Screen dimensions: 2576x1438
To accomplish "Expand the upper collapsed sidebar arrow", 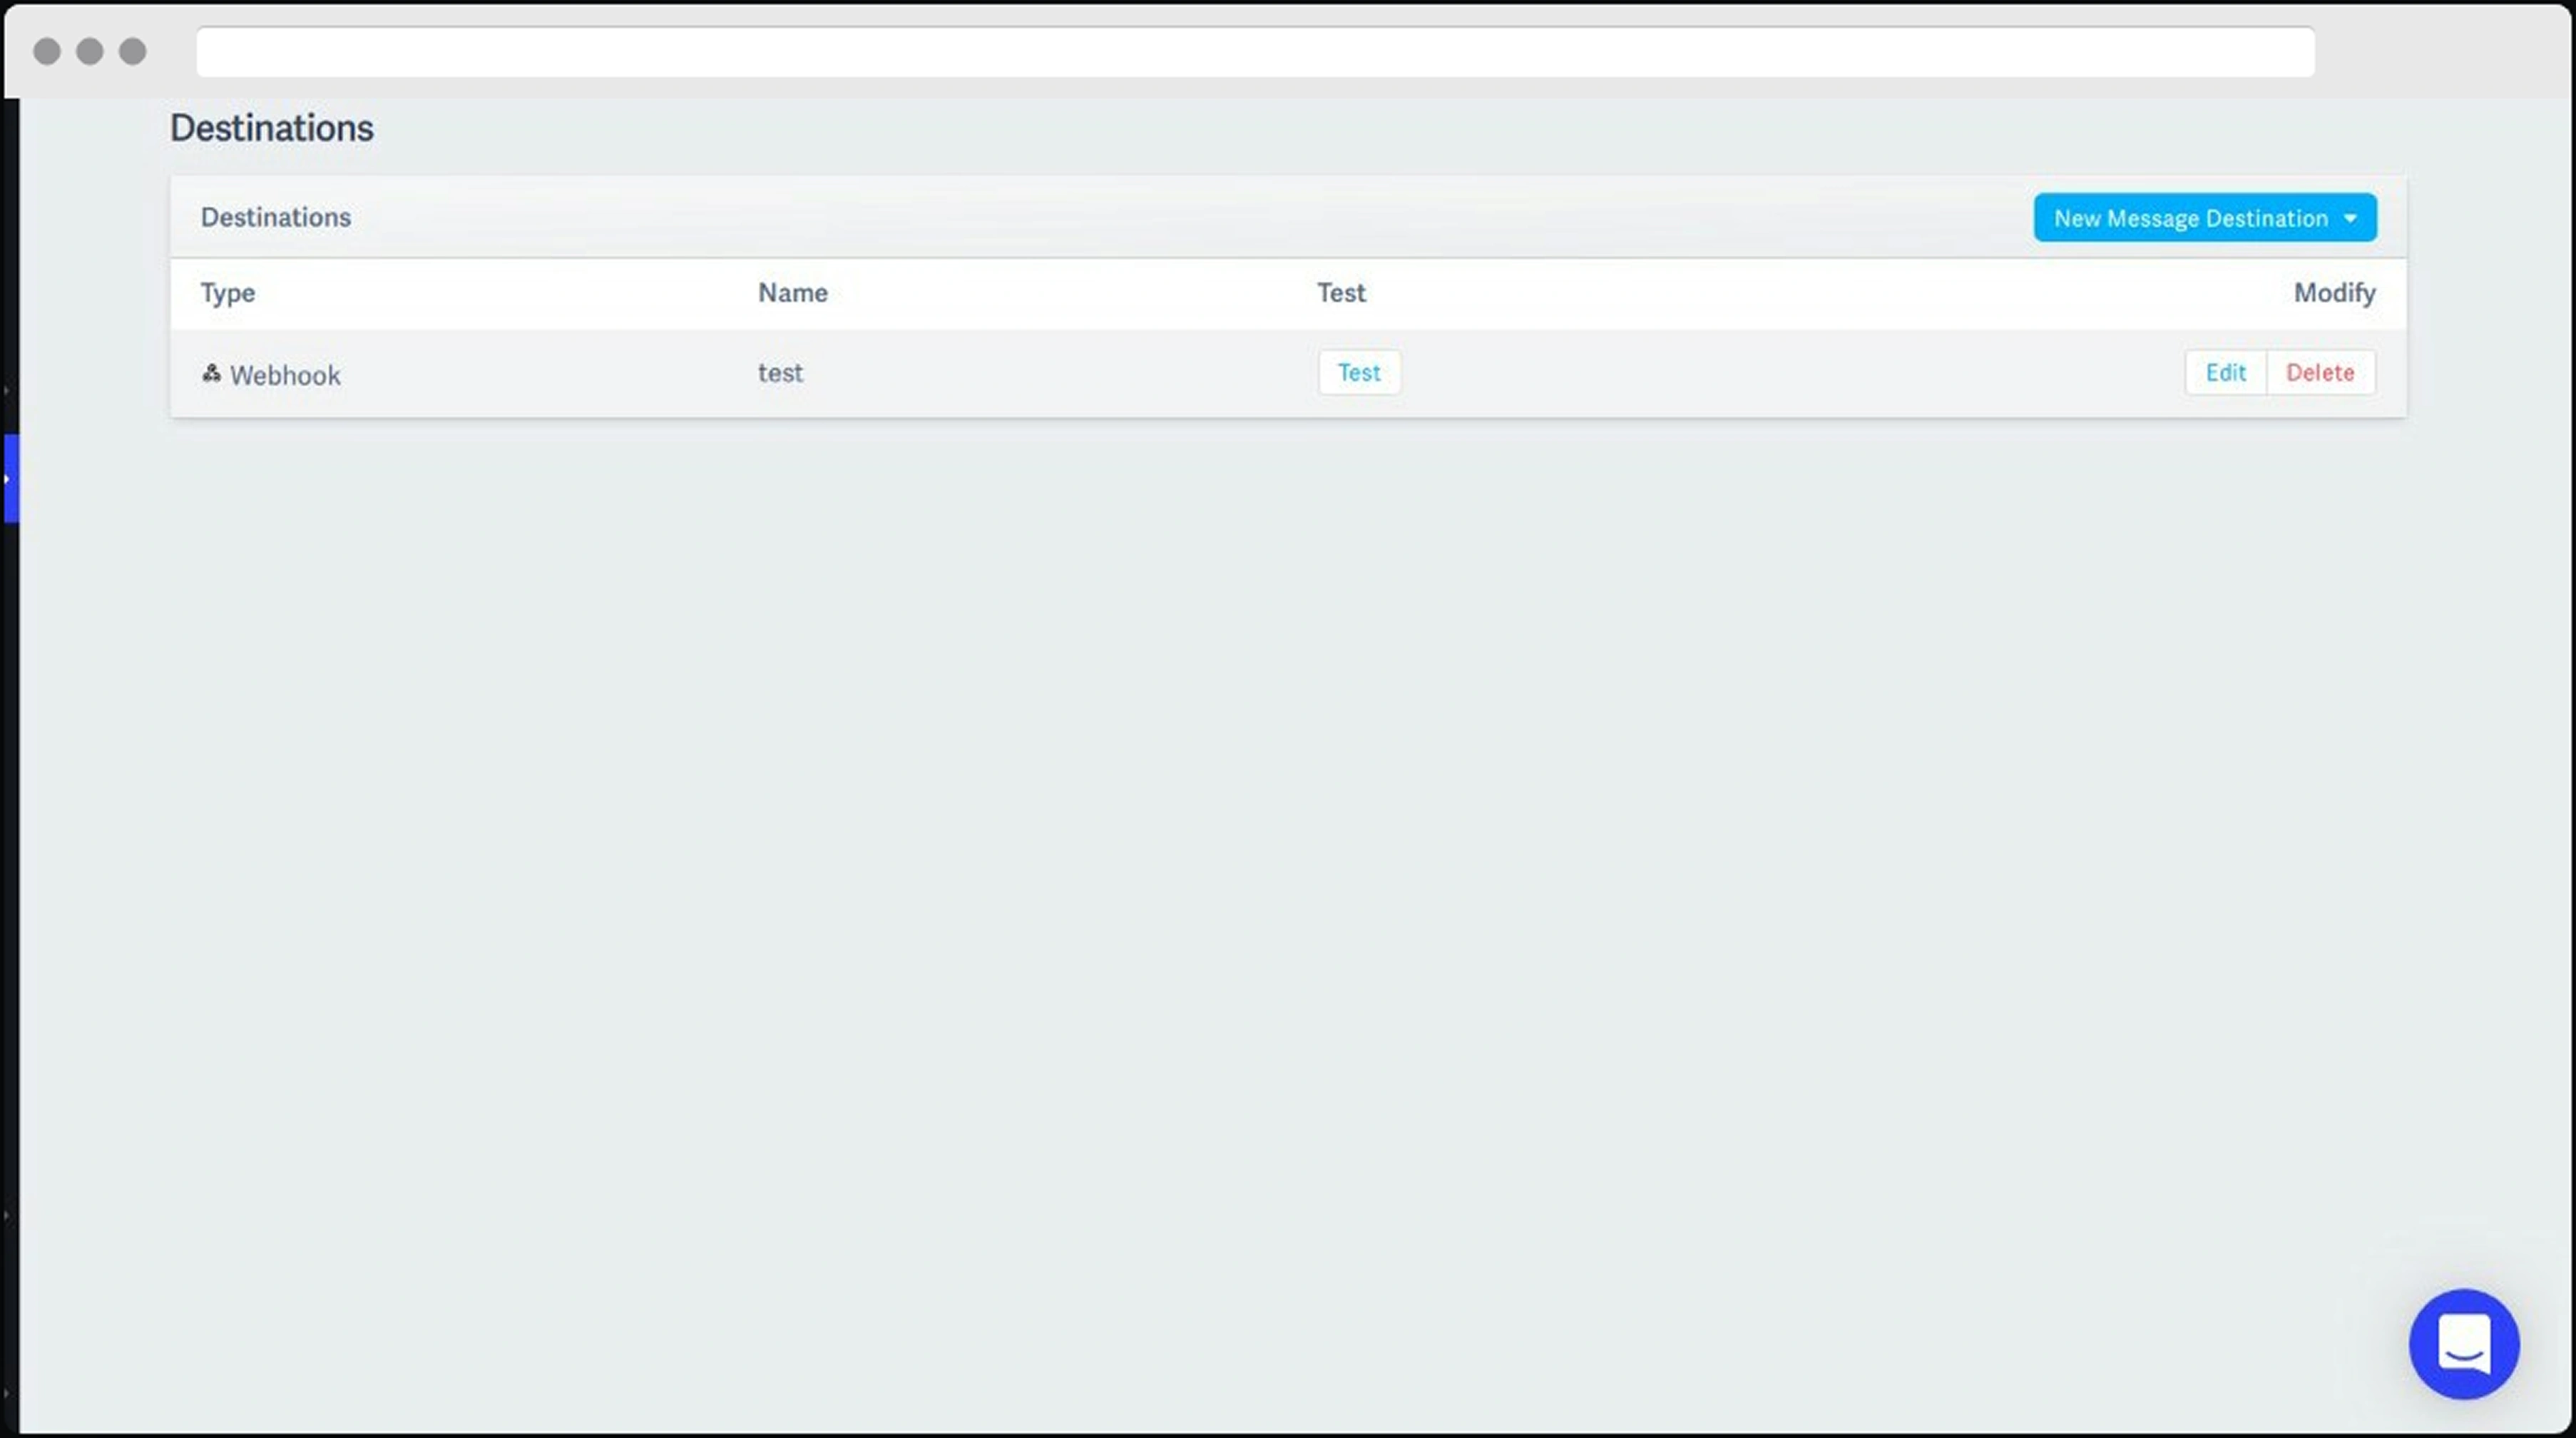I will coord(6,390).
